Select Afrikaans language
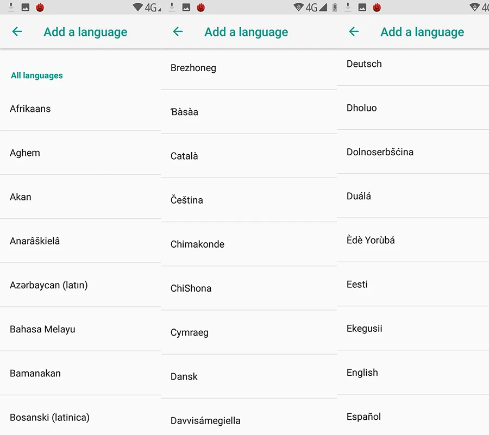 (x=80, y=109)
